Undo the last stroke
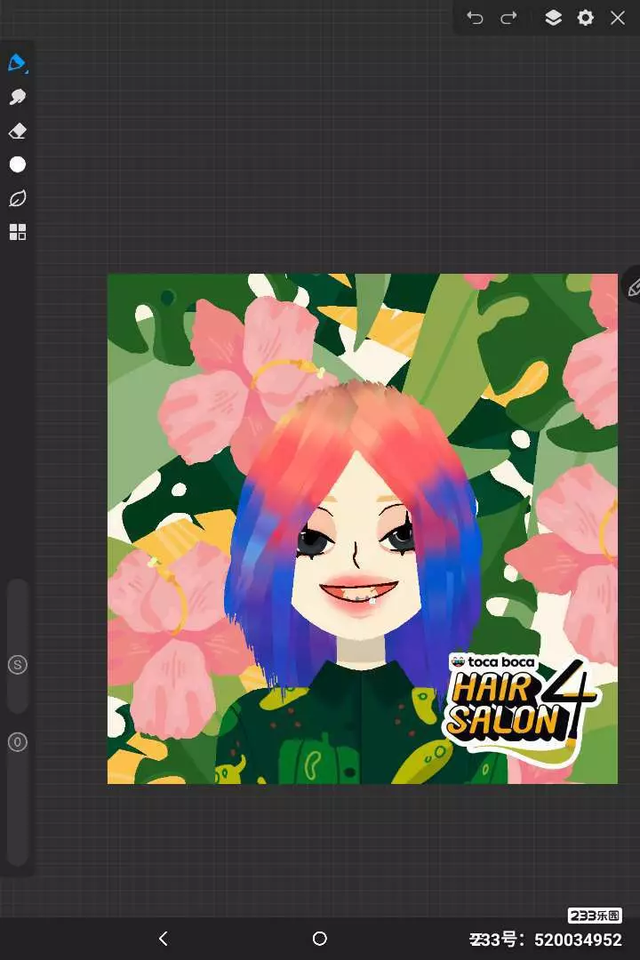 point(476,18)
